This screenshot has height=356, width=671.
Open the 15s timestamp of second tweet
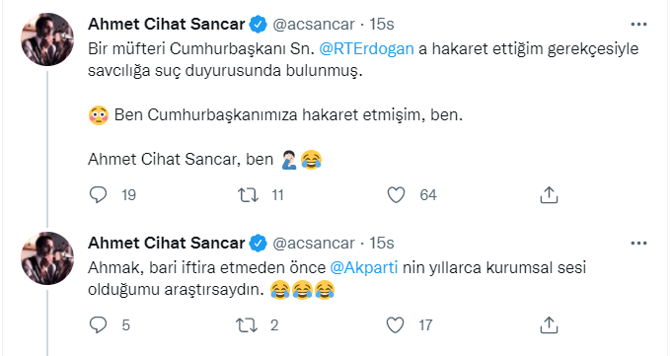(x=382, y=244)
